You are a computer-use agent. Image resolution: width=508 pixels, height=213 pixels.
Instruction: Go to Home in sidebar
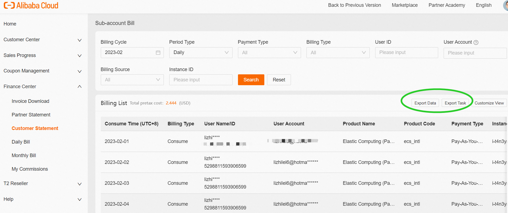[x=10, y=24]
